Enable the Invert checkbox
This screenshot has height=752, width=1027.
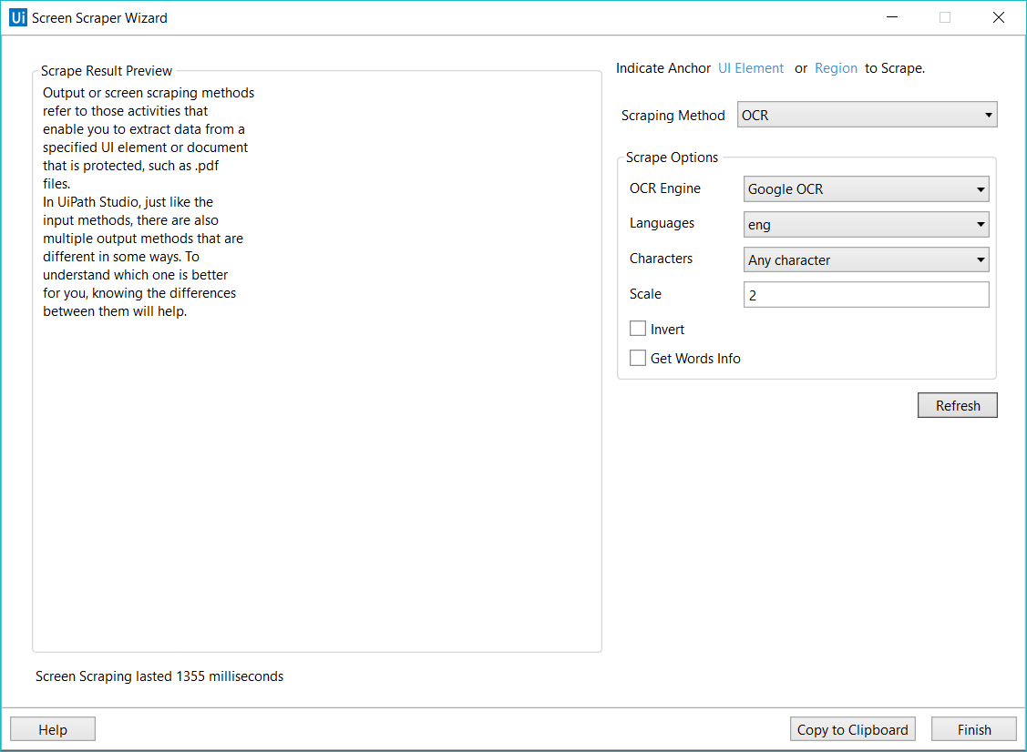[637, 329]
